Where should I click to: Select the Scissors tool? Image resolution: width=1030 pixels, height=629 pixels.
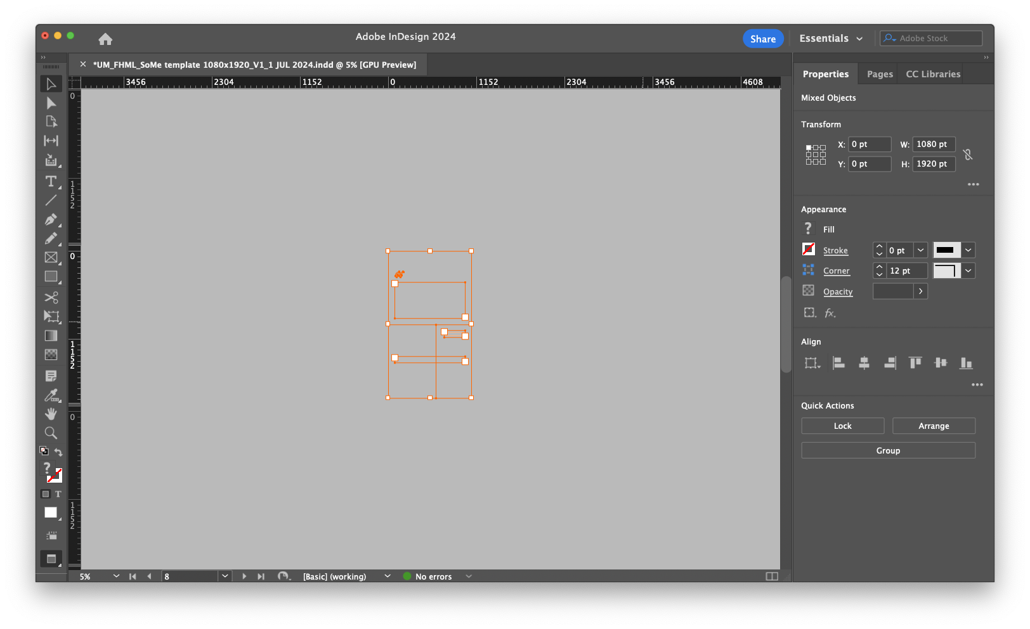(51, 298)
